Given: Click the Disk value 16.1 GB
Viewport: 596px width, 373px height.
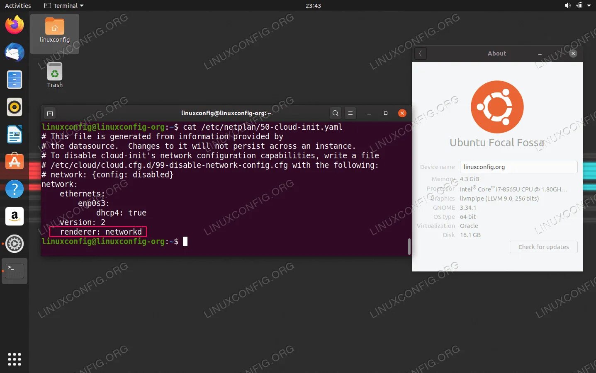Looking at the screenshot, I should pyautogui.click(x=470, y=235).
